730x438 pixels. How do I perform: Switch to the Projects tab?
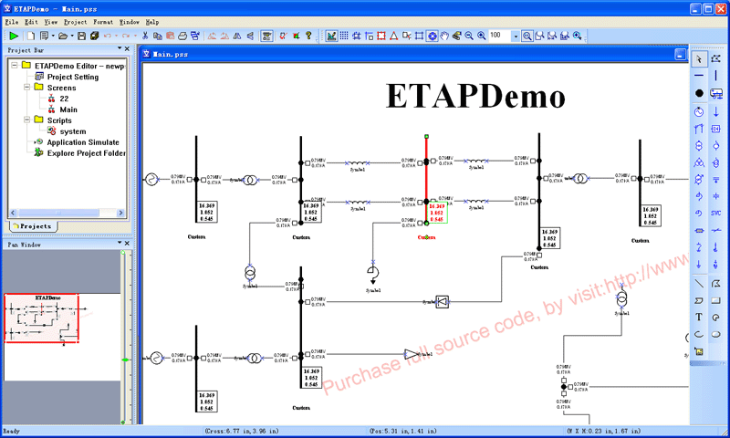pyautogui.click(x=32, y=225)
